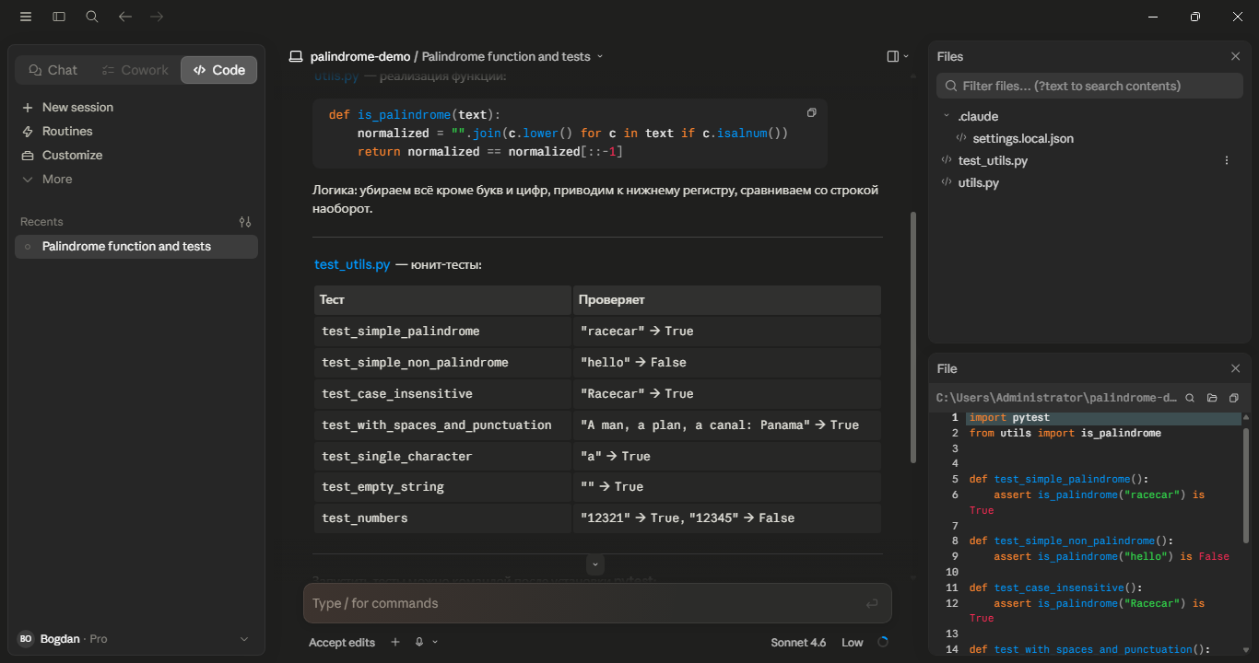Open the Palindrome function and tests session
This screenshot has width=1259, height=663.
(136, 247)
